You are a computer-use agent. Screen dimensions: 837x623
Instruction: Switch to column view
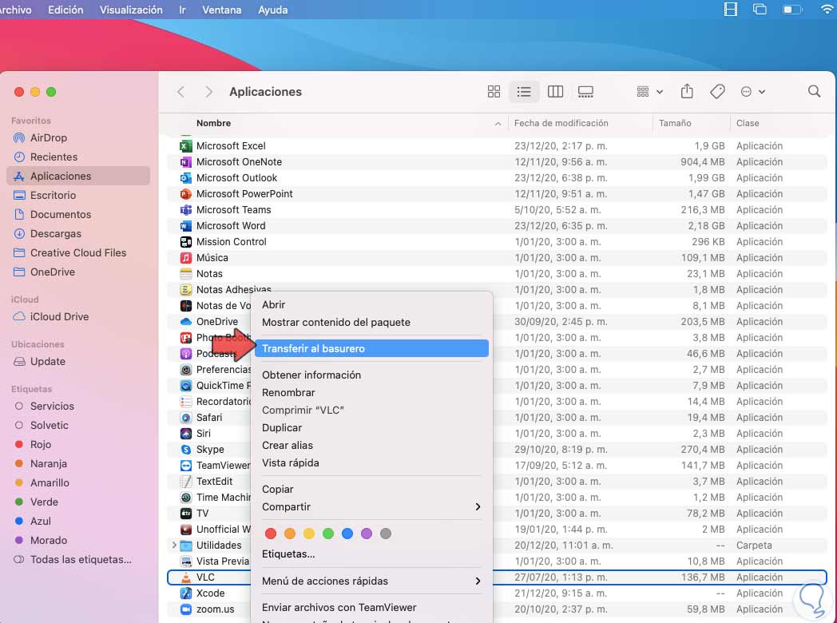pos(555,92)
